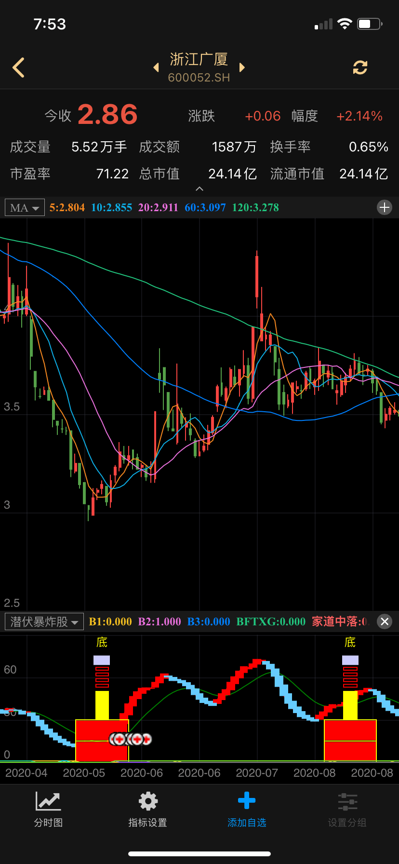
Task: Tap the back arrow icon
Action: tap(19, 67)
